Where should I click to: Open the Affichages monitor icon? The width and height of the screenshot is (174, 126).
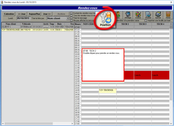coord(128,15)
